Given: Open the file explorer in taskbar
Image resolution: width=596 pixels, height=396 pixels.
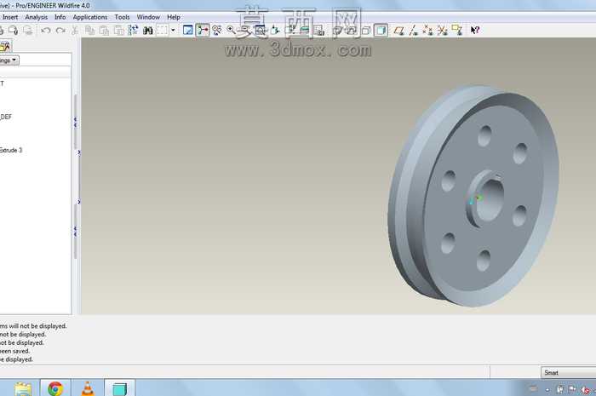Looking at the screenshot, I should (x=23, y=388).
